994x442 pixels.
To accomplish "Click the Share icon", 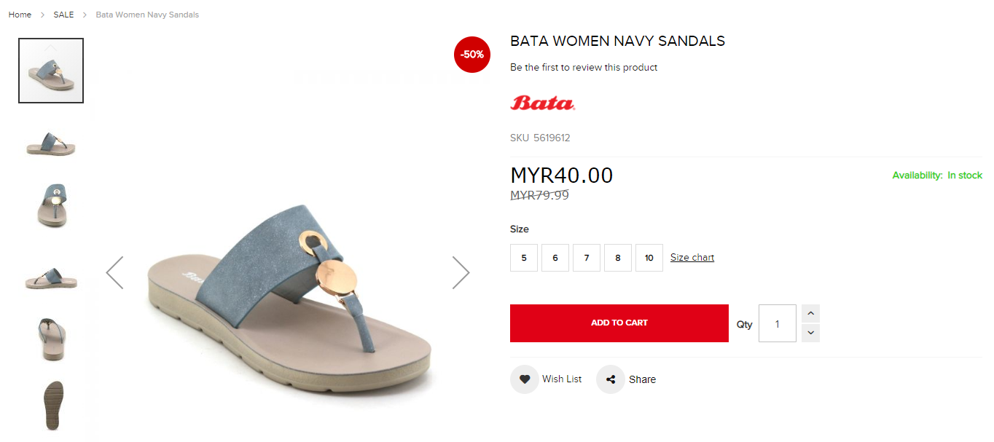I will [611, 379].
